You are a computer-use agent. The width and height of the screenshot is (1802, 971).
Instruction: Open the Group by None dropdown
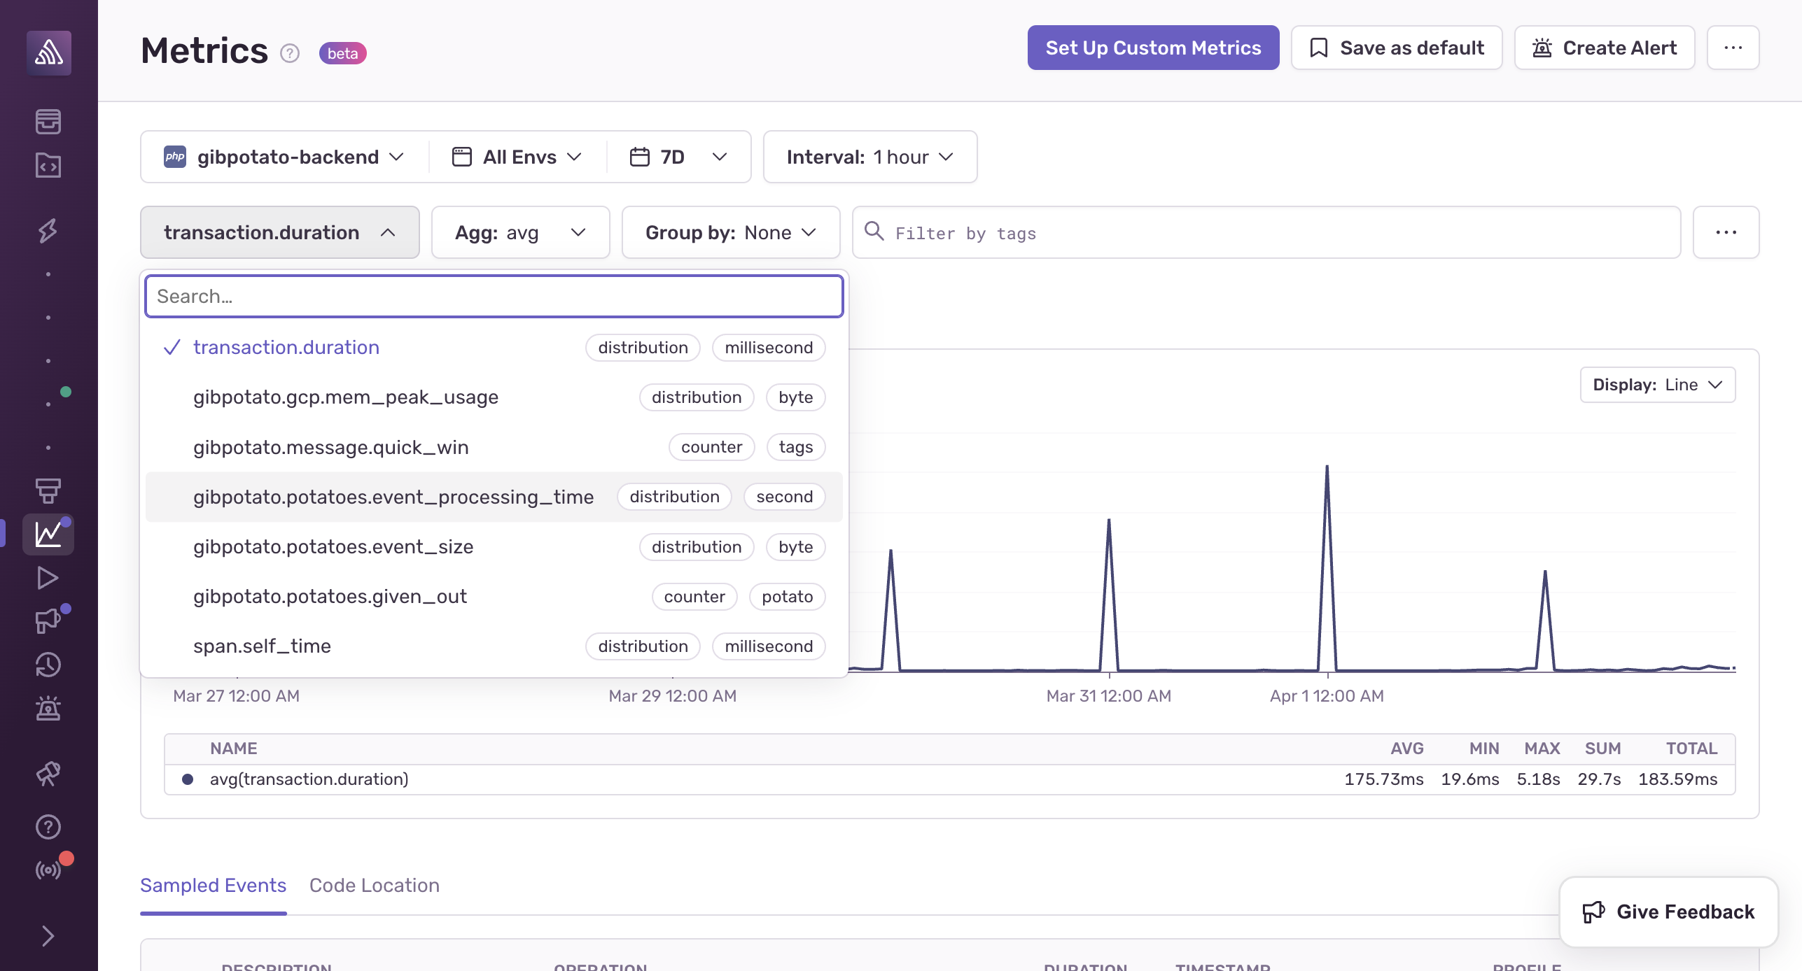point(731,232)
